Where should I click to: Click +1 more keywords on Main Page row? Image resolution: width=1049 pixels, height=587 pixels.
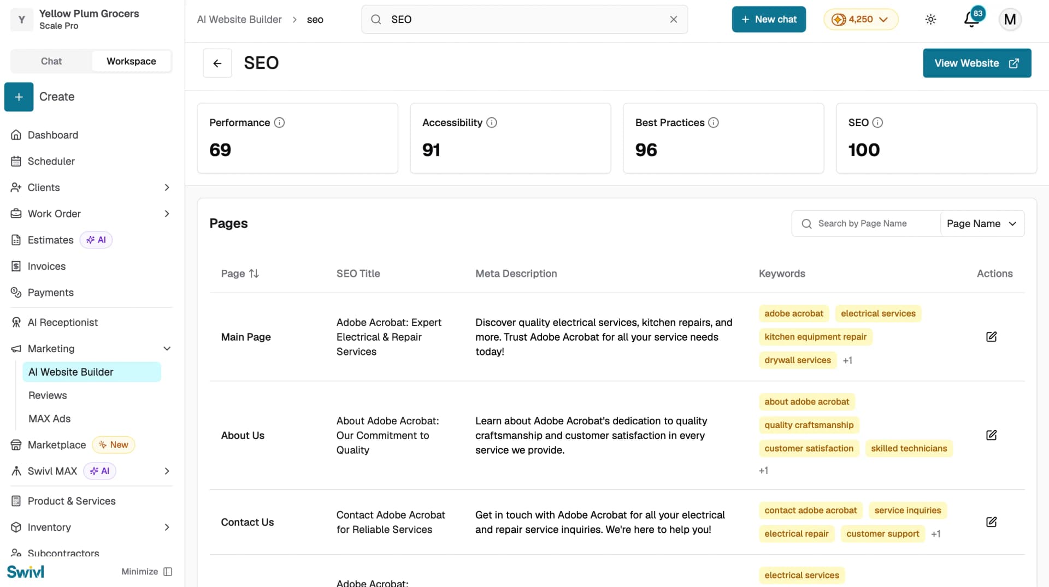(x=847, y=360)
